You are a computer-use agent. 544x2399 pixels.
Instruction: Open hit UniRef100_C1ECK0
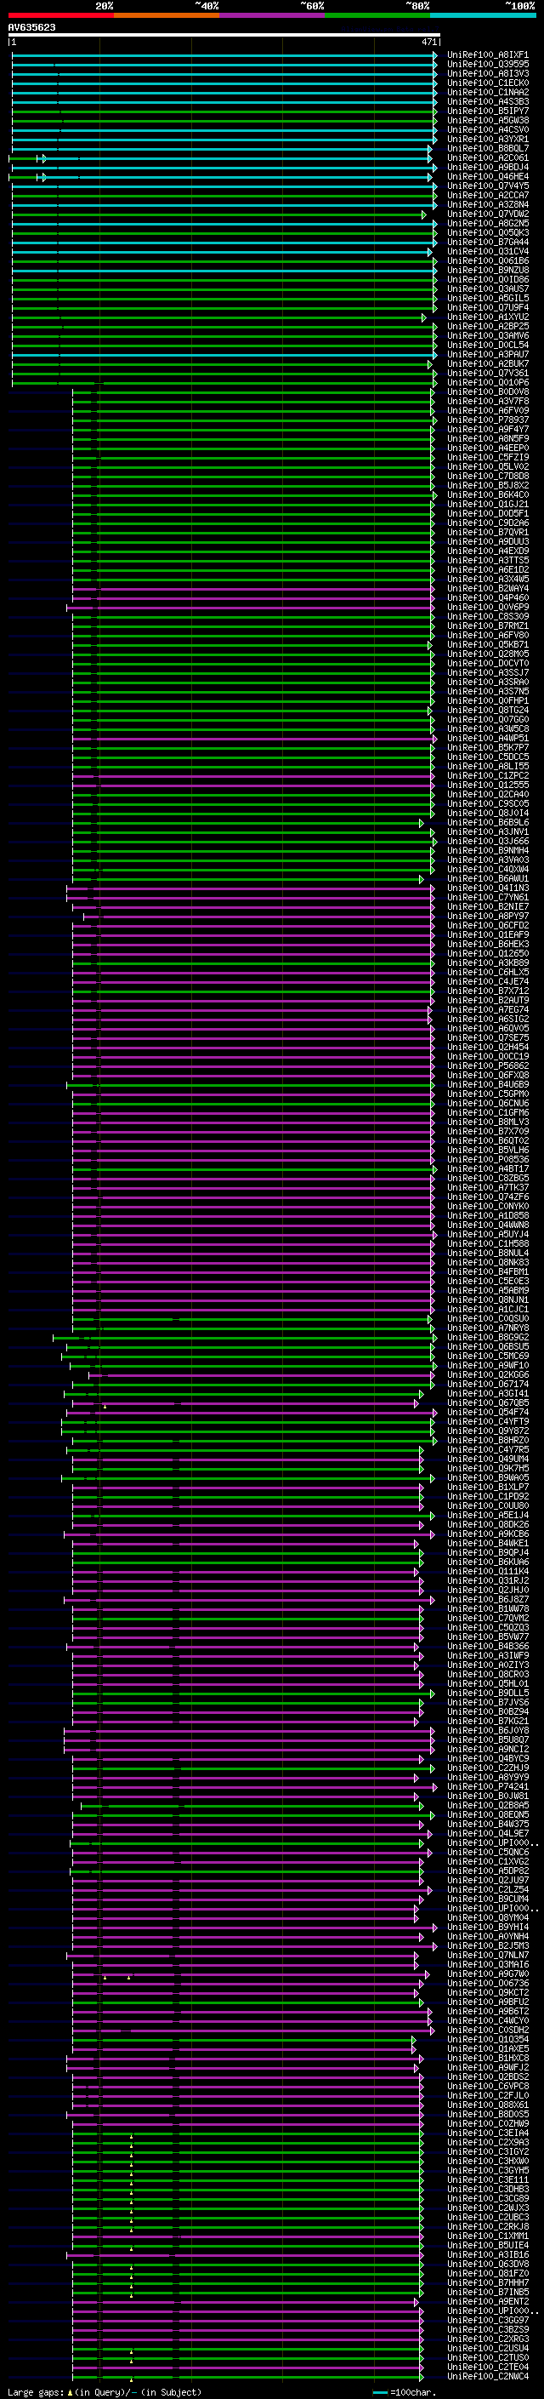487,83
